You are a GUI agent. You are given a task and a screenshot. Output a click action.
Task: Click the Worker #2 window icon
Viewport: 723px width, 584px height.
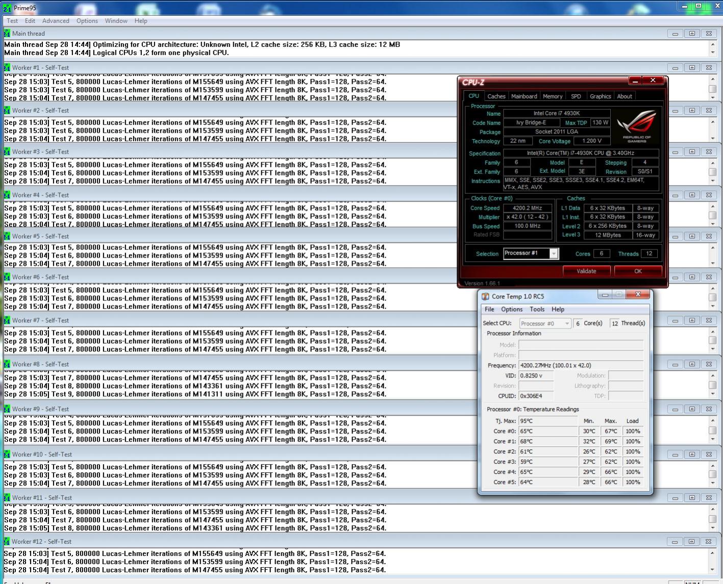click(x=7, y=110)
